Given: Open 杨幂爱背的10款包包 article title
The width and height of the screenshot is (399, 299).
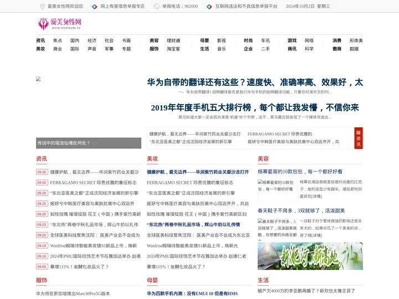Looking at the screenshot, I should click(x=300, y=172).
